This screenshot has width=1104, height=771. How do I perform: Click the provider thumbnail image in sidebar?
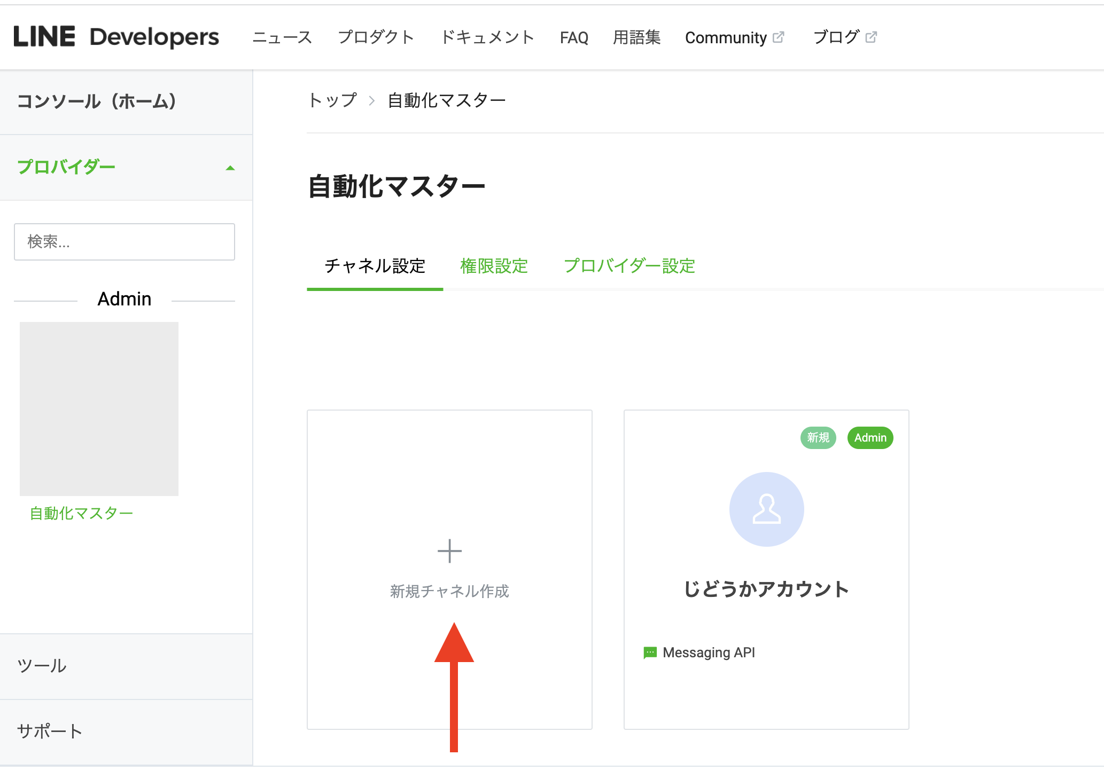99,408
